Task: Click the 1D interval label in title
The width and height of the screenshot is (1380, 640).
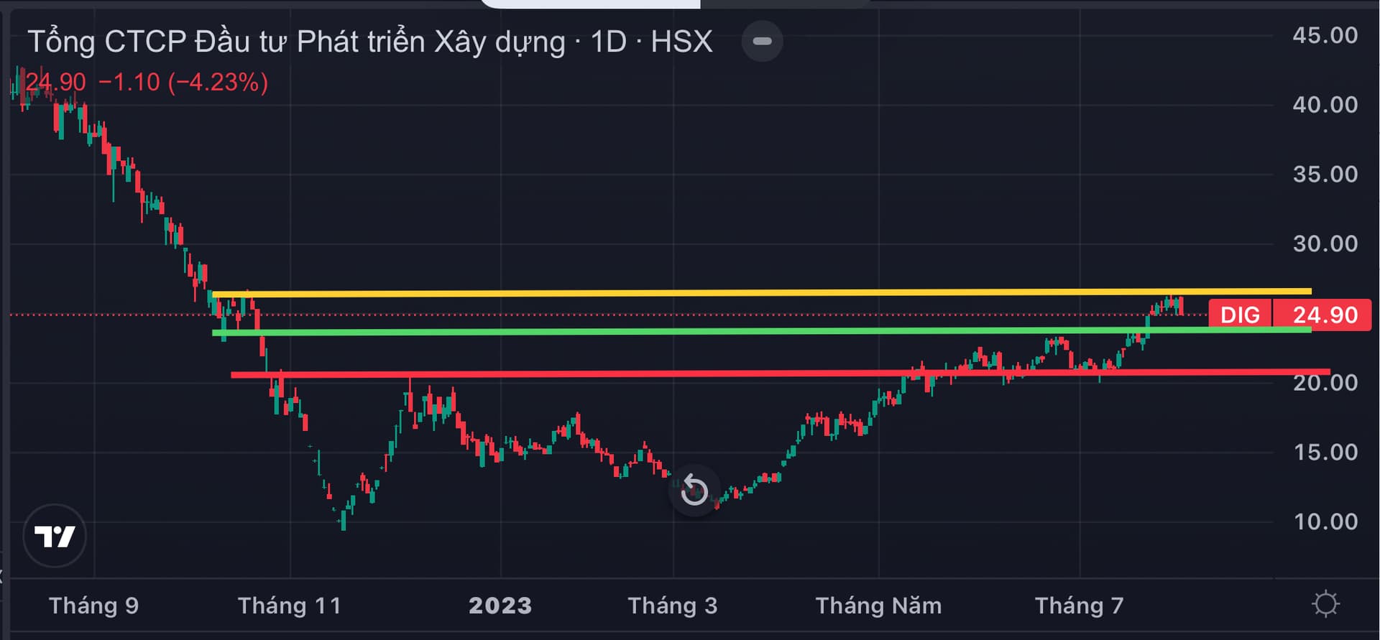Action: coord(609,42)
